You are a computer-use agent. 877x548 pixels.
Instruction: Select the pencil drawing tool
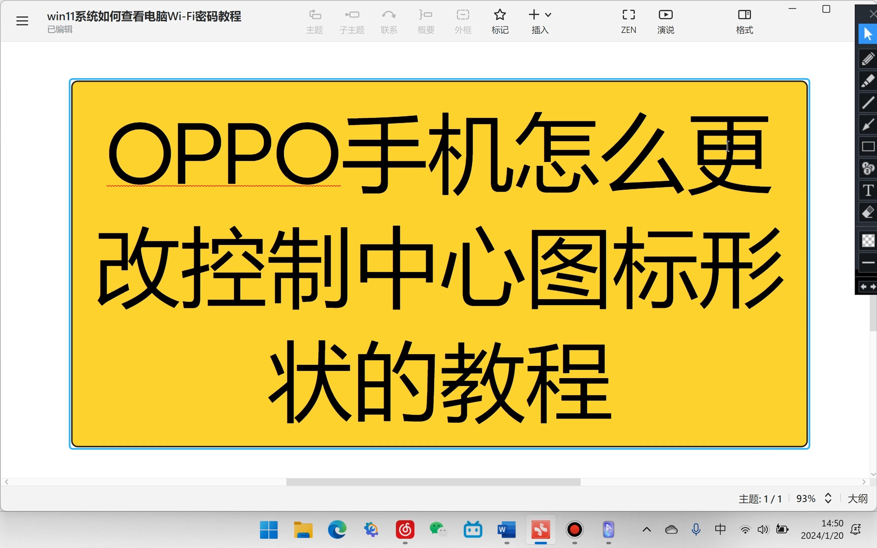coord(868,59)
